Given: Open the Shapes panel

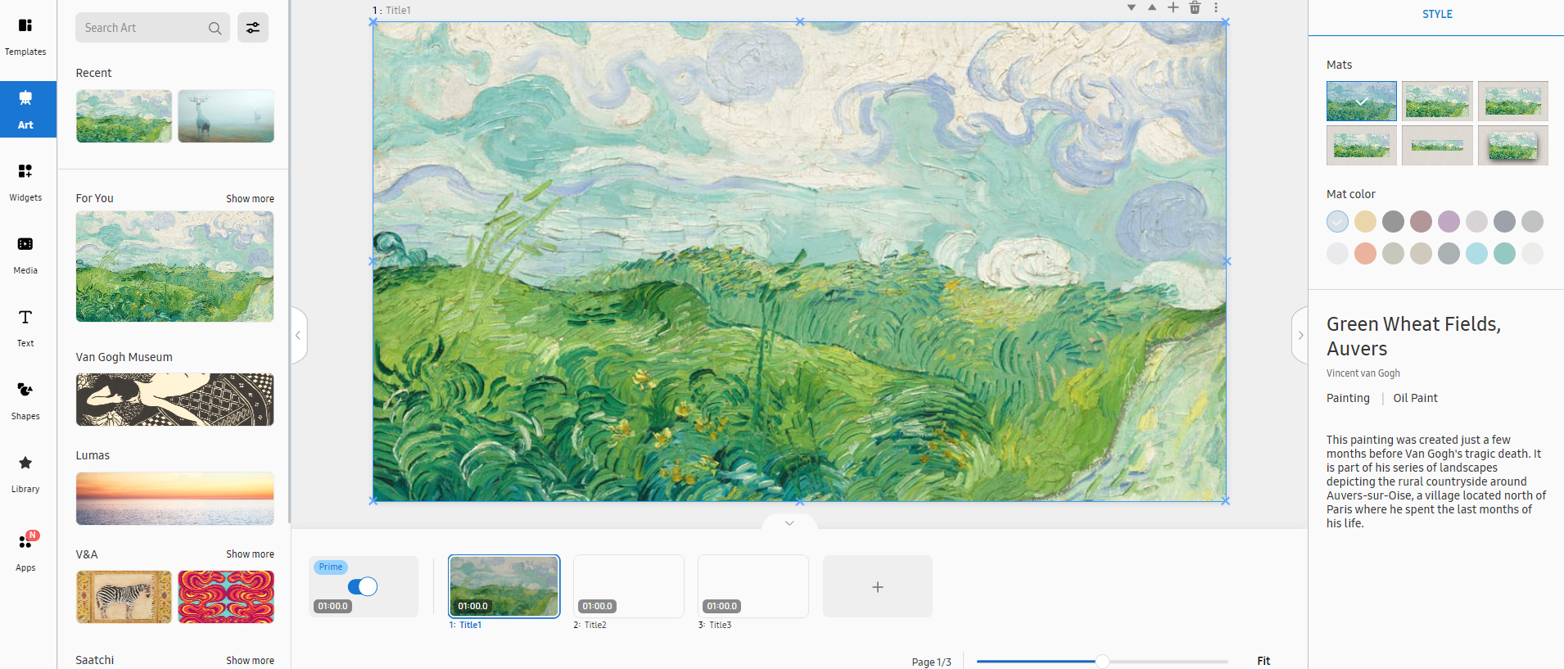Looking at the screenshot, I should pos(25,400).
